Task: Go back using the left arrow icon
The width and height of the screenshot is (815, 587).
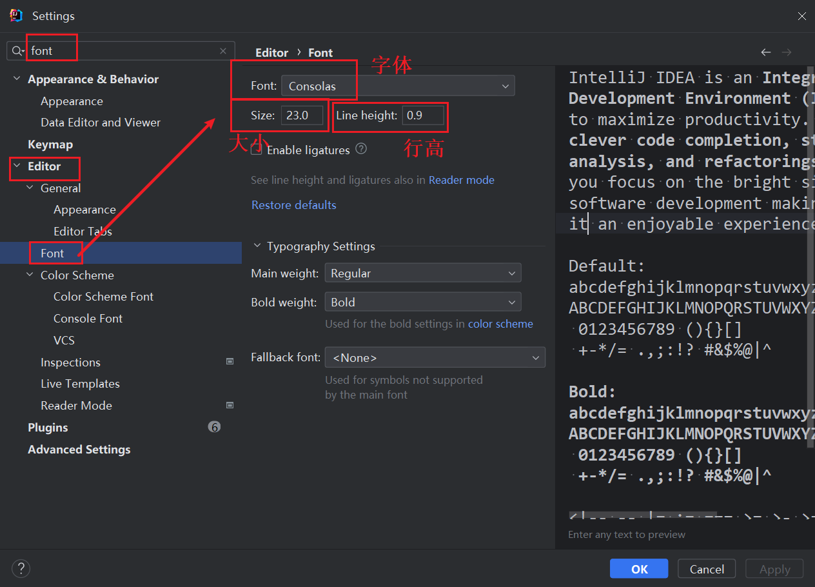Action: 766,52
